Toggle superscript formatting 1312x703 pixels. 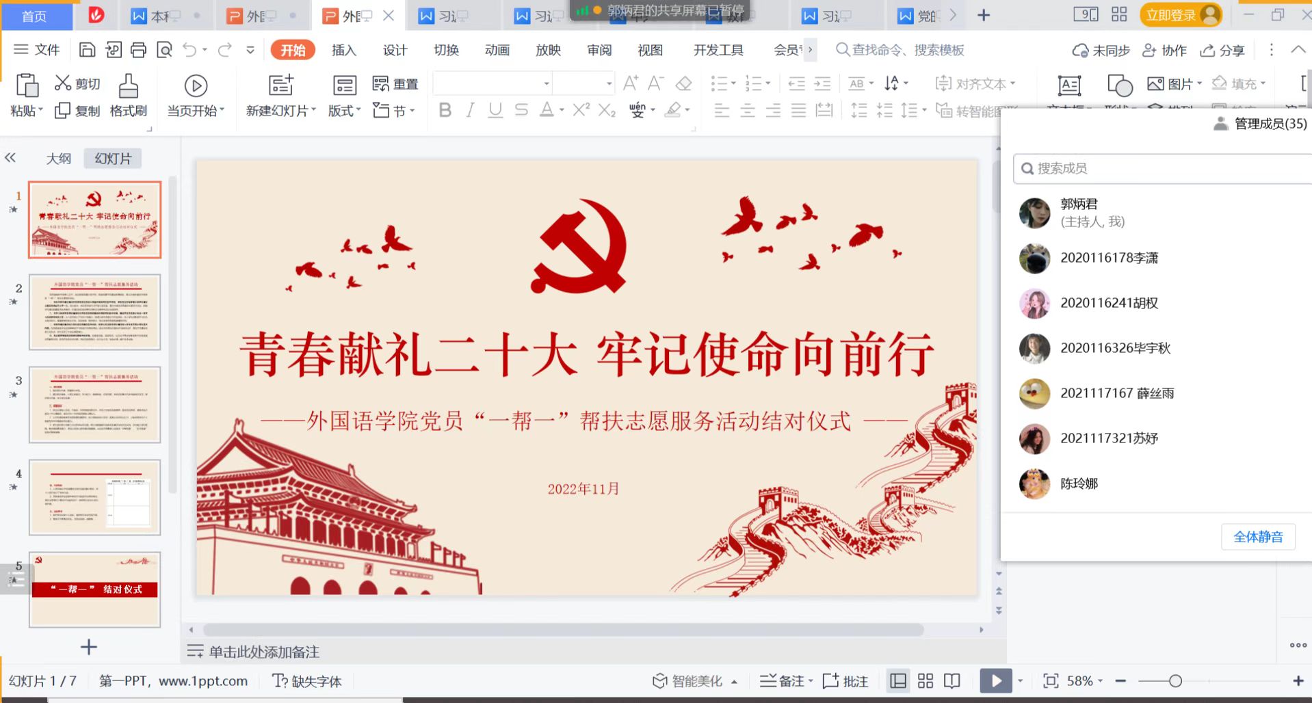(x=581, y=110)
